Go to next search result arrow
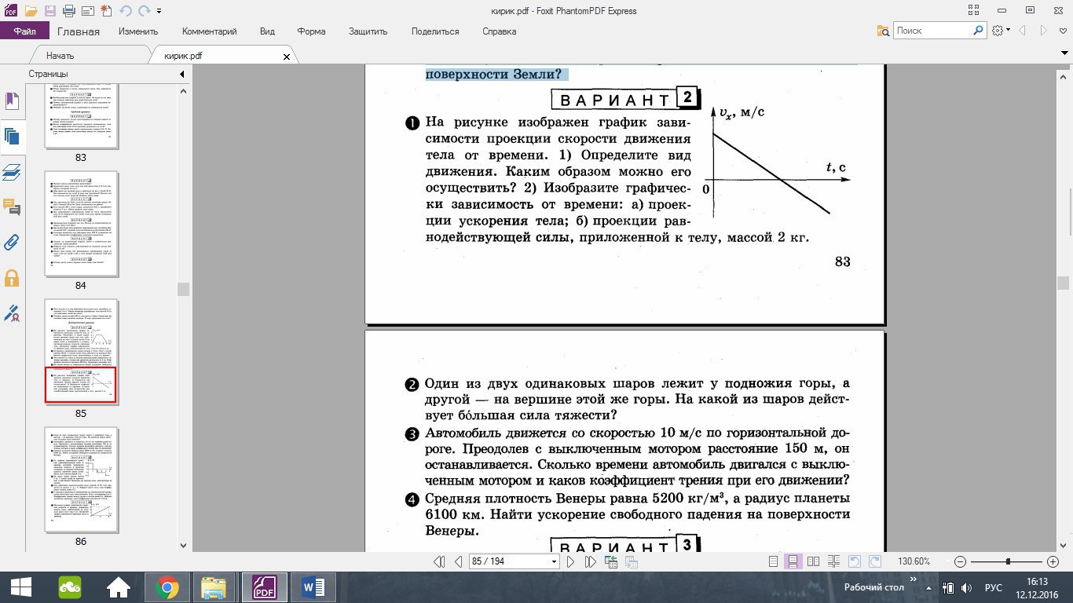The image size is (1073, 603). (x=1044, y=31)
